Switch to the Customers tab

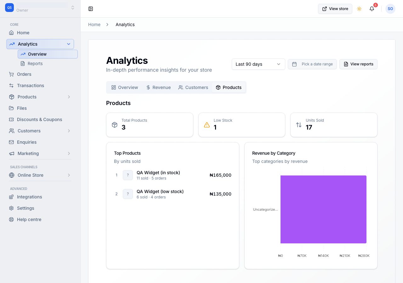[x=193, y=87]
